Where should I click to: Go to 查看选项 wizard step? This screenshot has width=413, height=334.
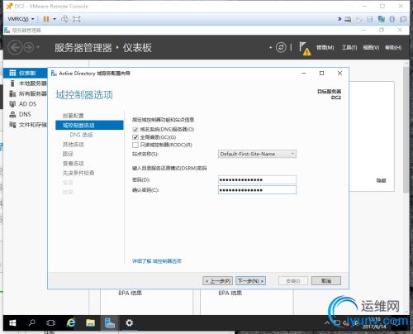point(73,164)
